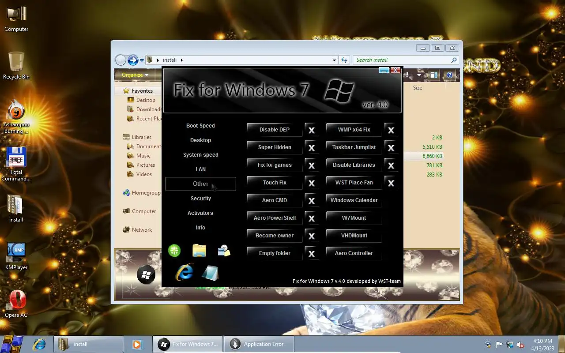Click the Search install field
This screenshot has height=353, width=565.
click(405, 60)
